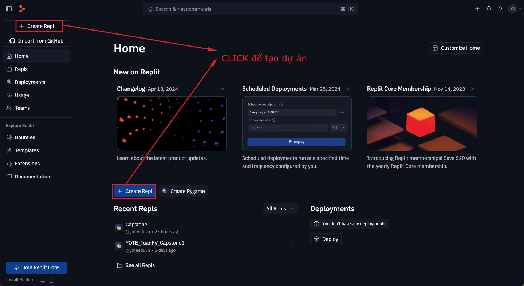
Task: Click the Deploy button under Deployments
Action: [x=326, y=239]
